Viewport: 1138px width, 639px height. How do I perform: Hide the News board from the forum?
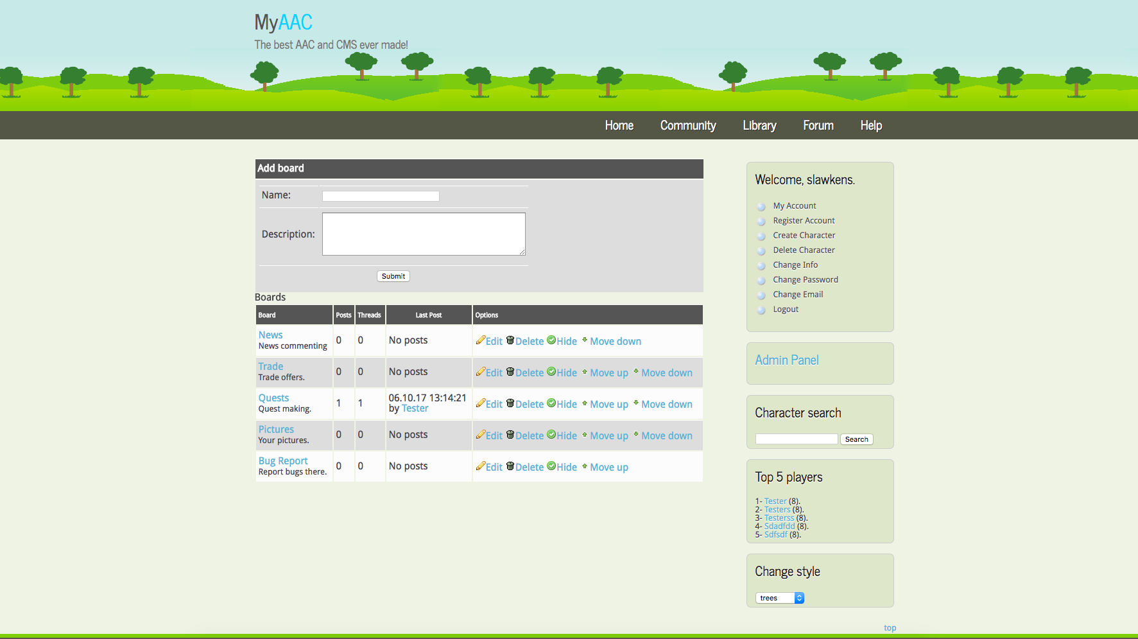[565, 341]
